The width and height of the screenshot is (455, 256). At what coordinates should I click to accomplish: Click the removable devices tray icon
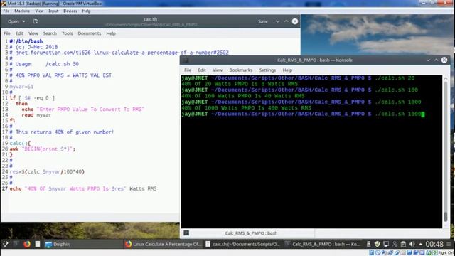(x=368, y=244)
